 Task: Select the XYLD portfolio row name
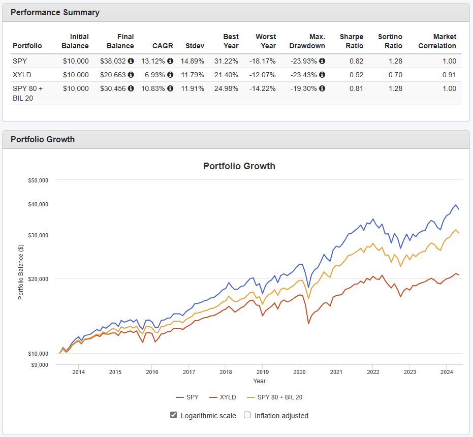22,75
